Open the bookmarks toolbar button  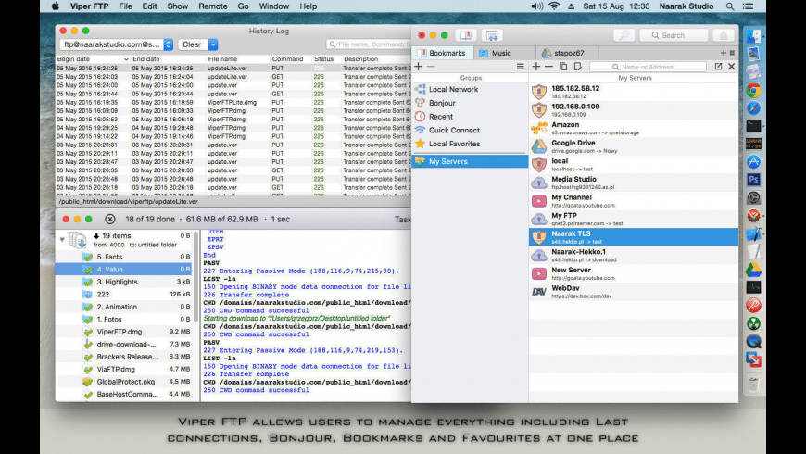pos(466,35)
